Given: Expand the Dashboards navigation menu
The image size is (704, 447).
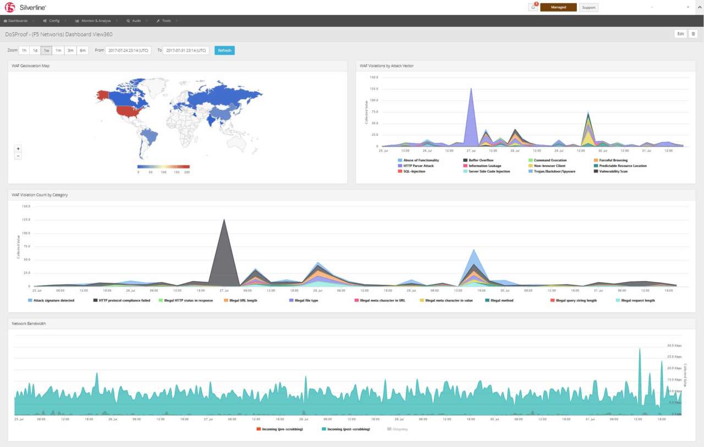Looking at the screenshot, I should point(16,21).
